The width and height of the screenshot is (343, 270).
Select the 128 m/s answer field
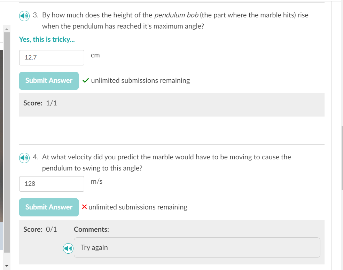(x=52, y=184)
